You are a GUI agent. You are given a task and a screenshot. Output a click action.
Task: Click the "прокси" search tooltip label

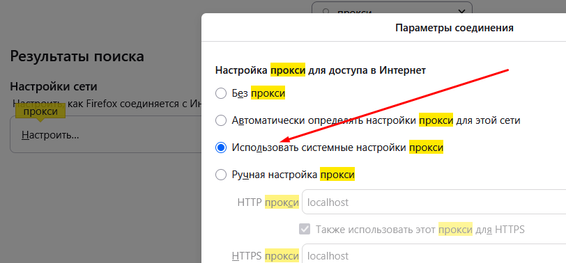pos(40,112)
